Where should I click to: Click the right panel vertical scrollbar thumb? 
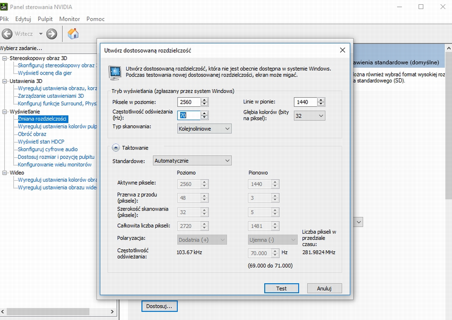[449, 126]
